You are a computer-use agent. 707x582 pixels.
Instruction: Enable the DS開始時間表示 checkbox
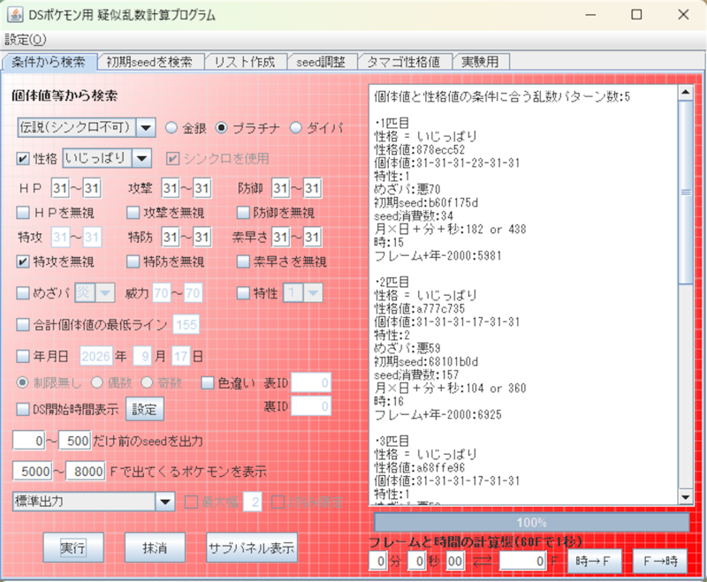pyautogui.click(x=23, y=409)
